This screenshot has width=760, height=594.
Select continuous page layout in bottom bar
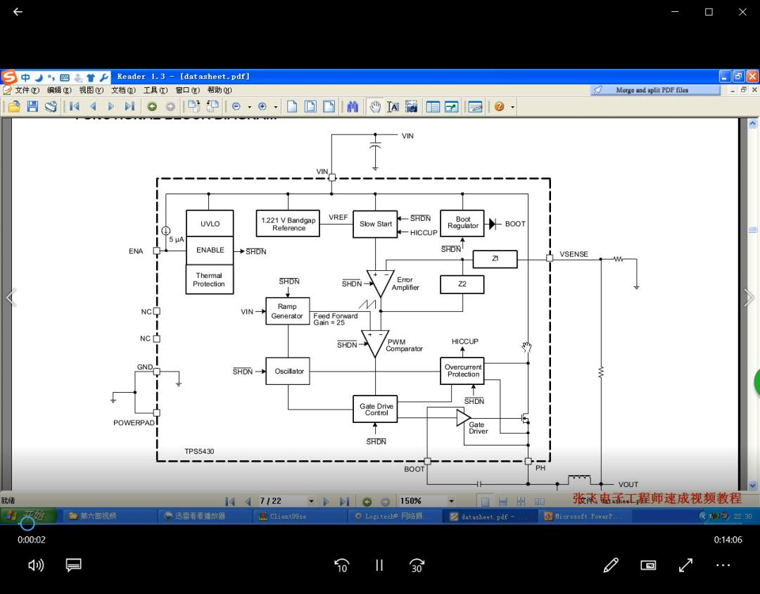(x=503, y=501)
